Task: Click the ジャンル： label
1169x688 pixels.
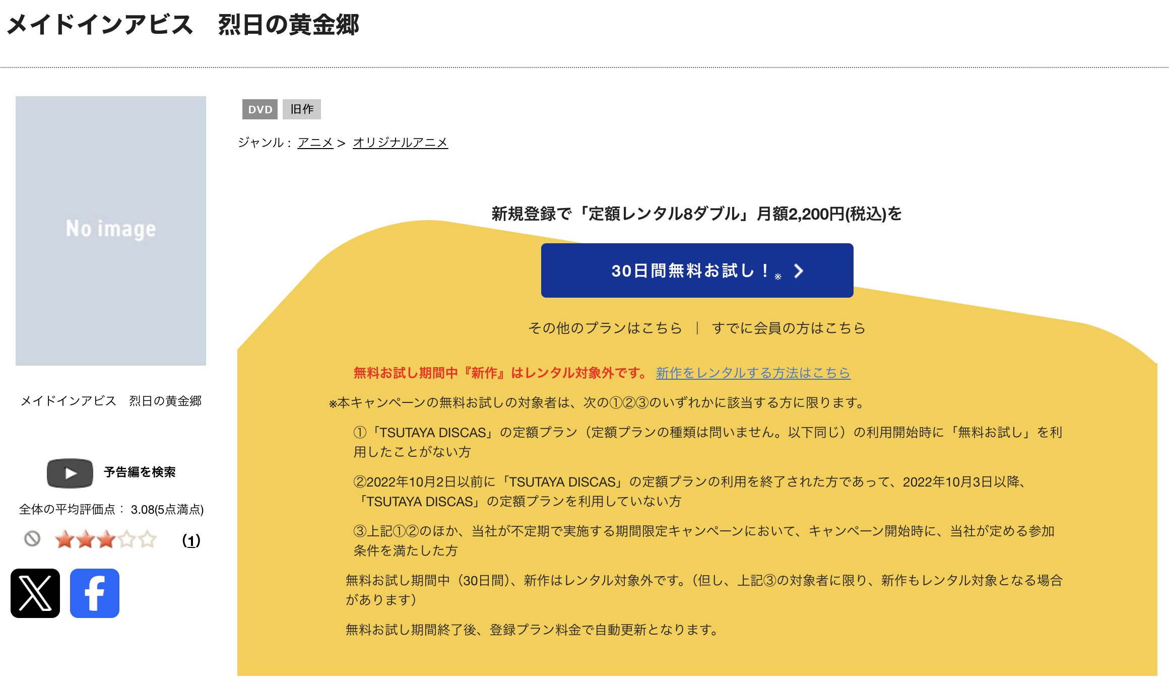Action: click(265, 143)
